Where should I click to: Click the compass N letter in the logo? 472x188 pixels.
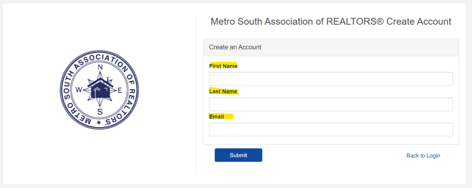point(100,67)
